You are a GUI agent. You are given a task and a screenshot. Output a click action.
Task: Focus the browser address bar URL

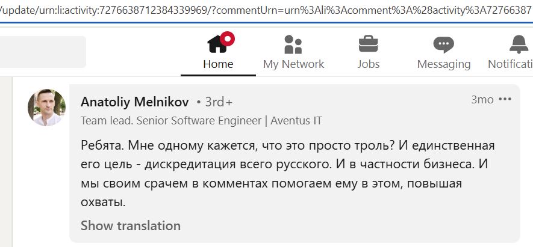pyautogui.click(x=266, y=11)
